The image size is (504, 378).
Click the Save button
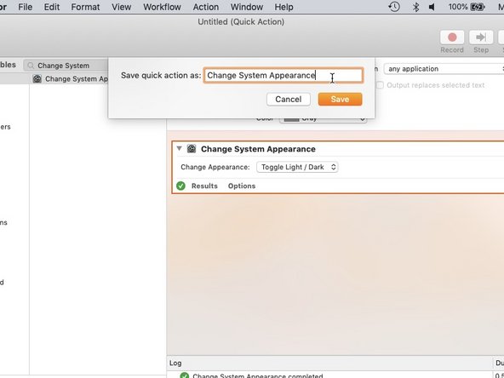[340, 100]
